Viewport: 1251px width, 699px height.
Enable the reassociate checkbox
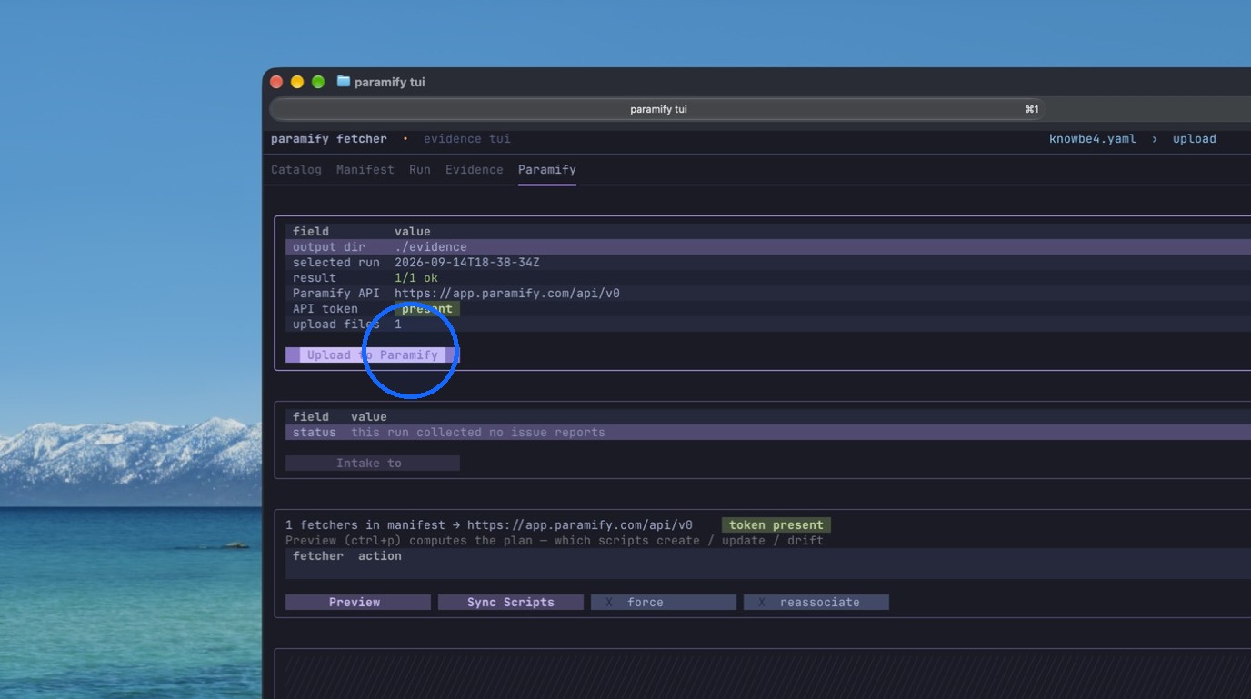(816, 603)
